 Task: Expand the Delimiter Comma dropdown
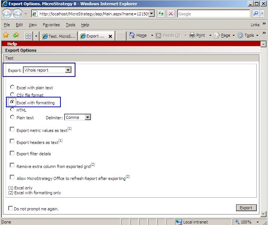click(87, 117)
